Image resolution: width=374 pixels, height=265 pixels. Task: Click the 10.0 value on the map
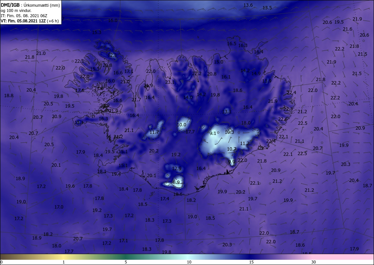point(181,124)
